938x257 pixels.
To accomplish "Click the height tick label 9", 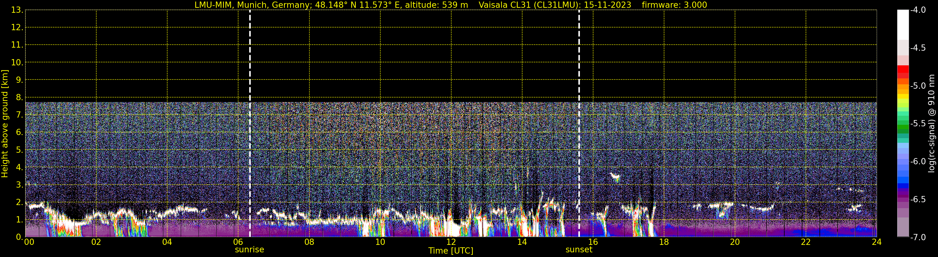I will (x=20, y=80).
